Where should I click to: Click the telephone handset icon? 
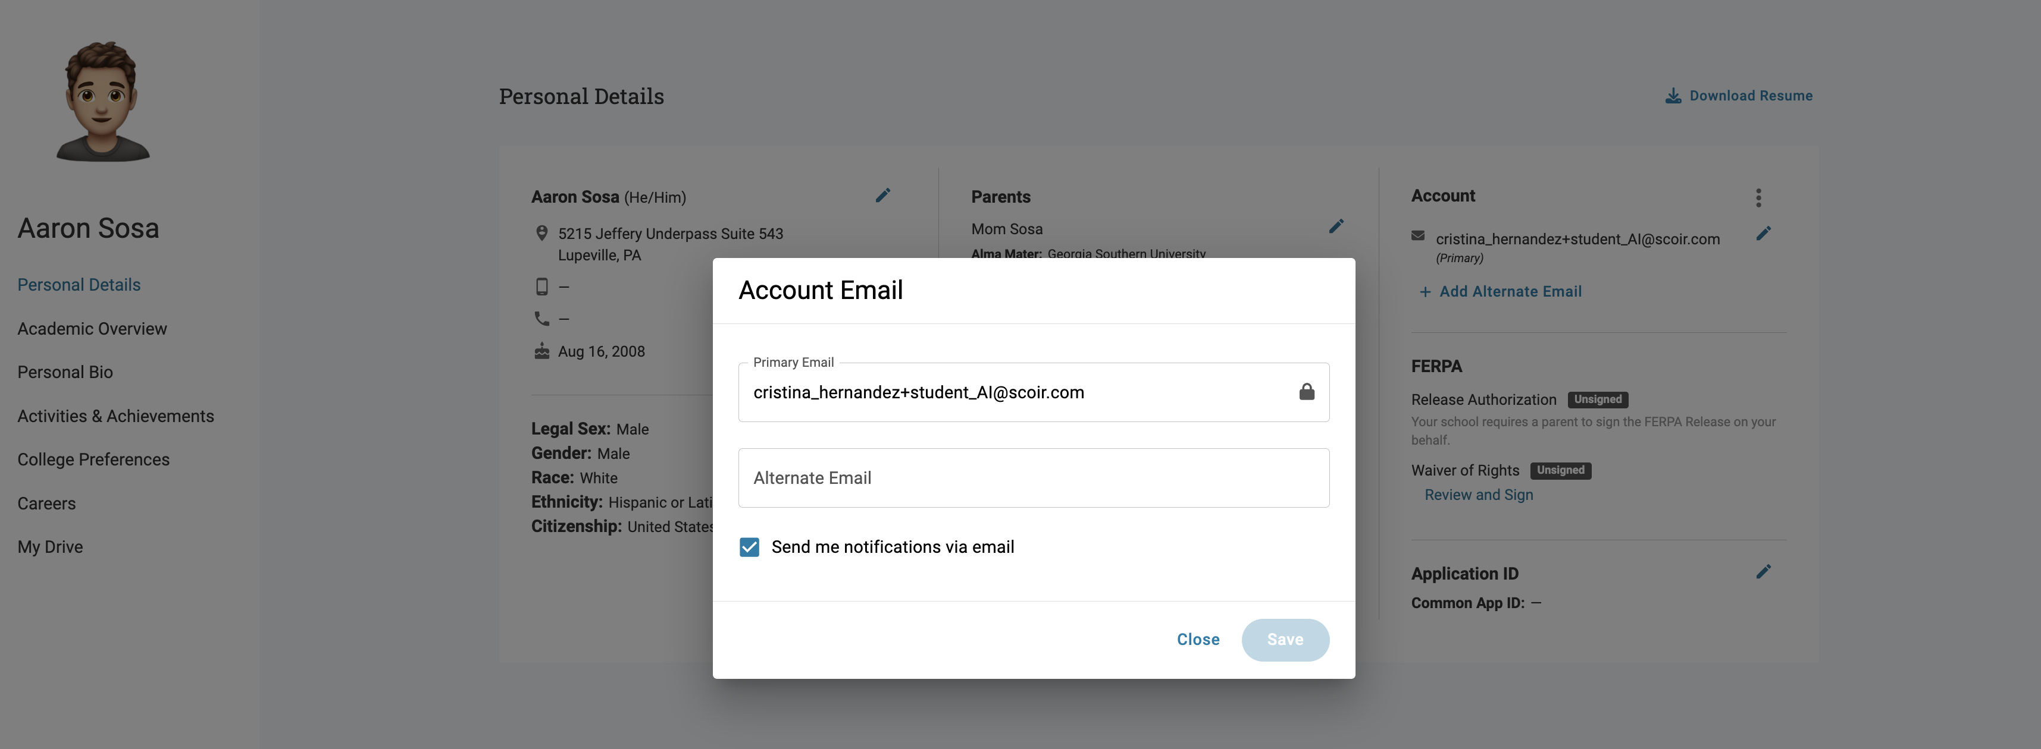click(542, 318)
